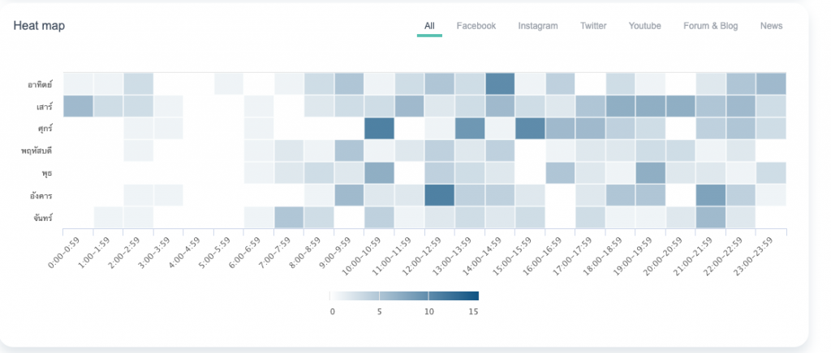This screenshot has height=353, width=831.
Task: Select the อังคาร 21:00-21:59 heat map cell
Action: click(711, 195)
